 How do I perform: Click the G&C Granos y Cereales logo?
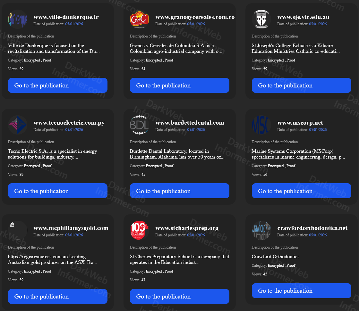click(x=139, y=20)
